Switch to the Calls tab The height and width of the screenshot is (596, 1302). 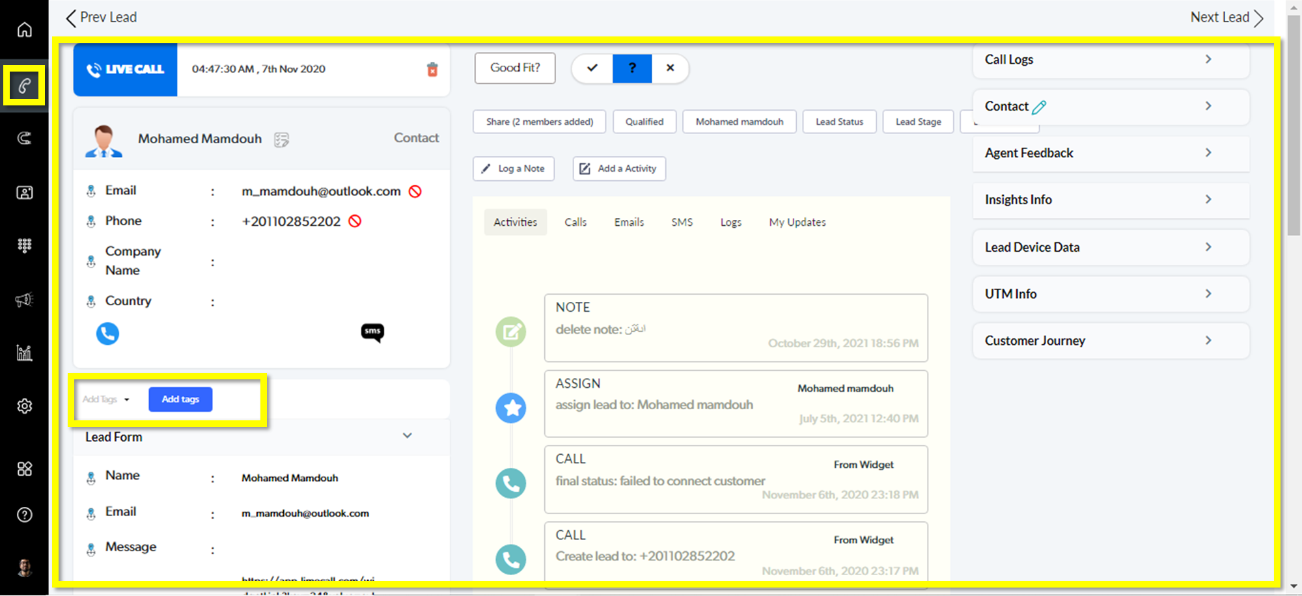click(x=575, y=223)
